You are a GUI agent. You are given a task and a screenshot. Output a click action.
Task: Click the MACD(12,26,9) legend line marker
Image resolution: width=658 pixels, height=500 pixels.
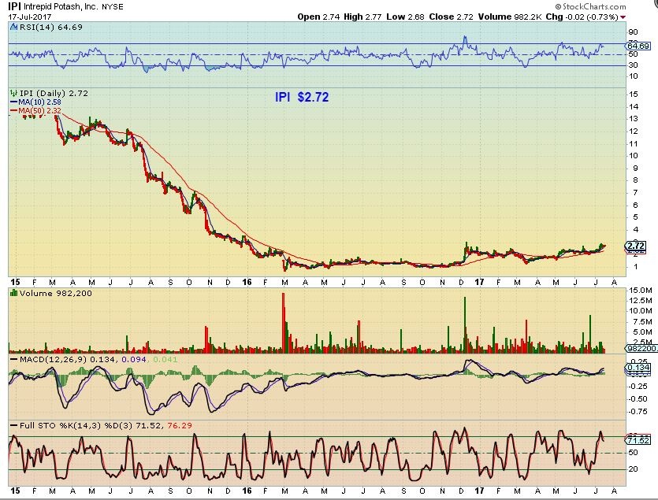click(x=11, y=361)
